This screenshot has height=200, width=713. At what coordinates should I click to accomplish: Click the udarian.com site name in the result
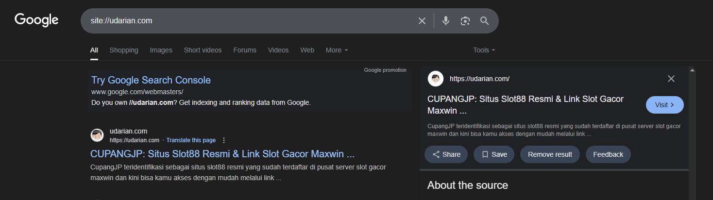[x=128, y=131]
